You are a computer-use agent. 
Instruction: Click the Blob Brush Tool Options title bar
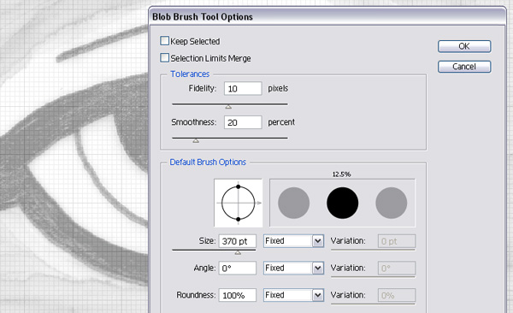pos(327,16)
